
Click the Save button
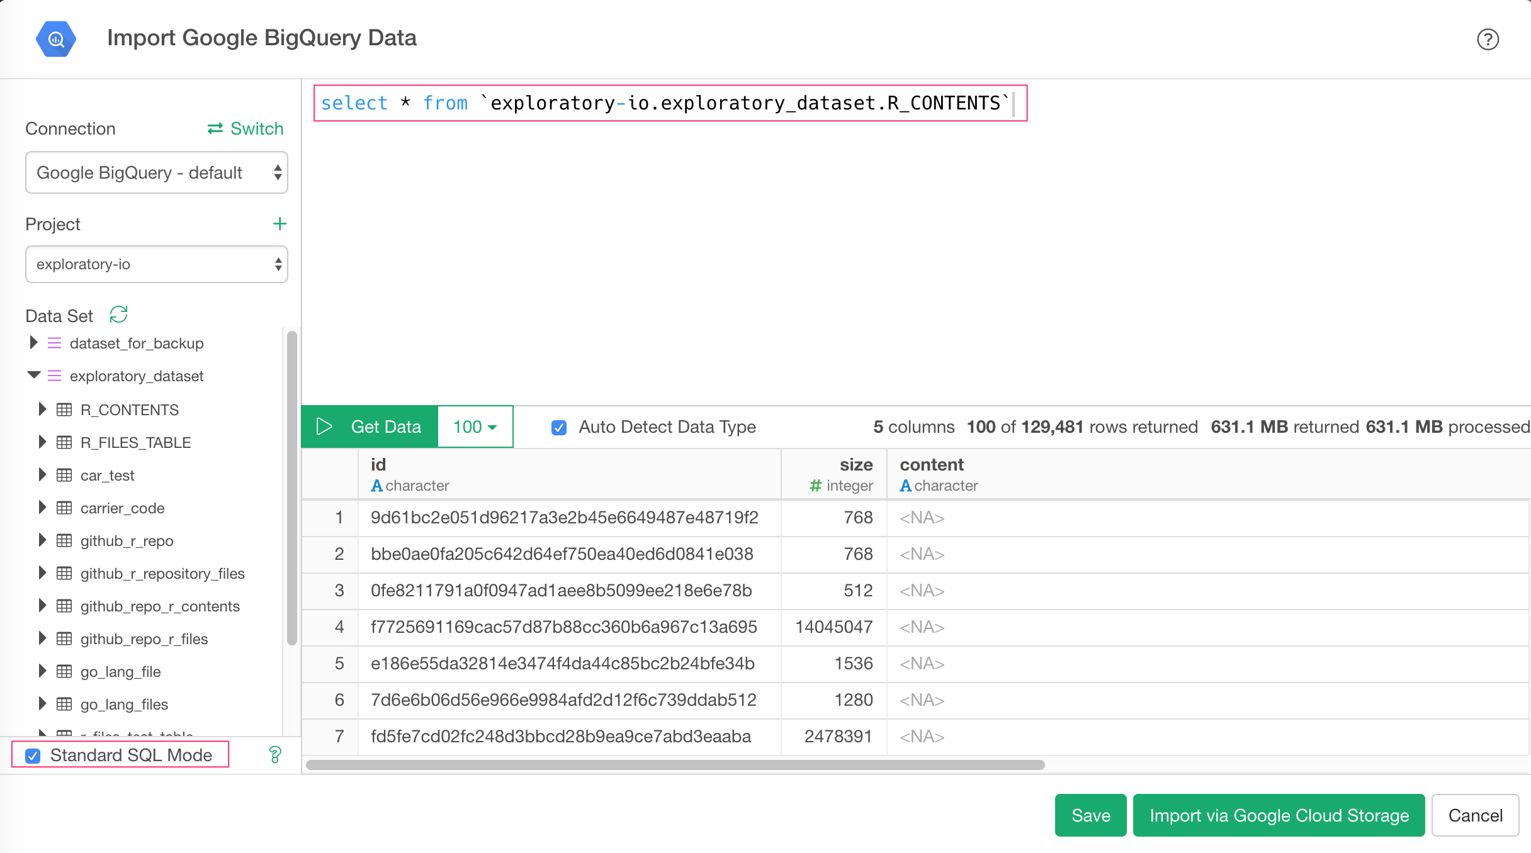pos(1090,815)
